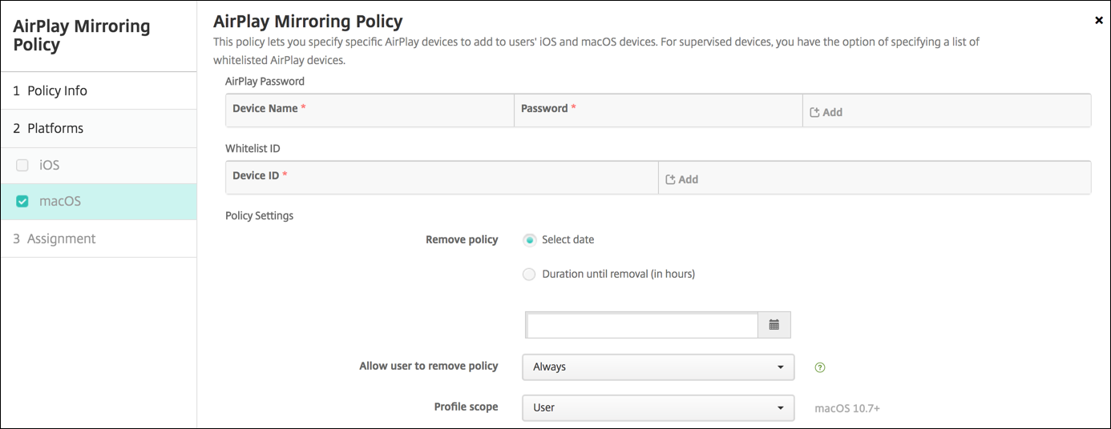Screen dimensions: 1111x429
Task: Enable the iOS platform checkbox
Action: click(x=22, y=166)
